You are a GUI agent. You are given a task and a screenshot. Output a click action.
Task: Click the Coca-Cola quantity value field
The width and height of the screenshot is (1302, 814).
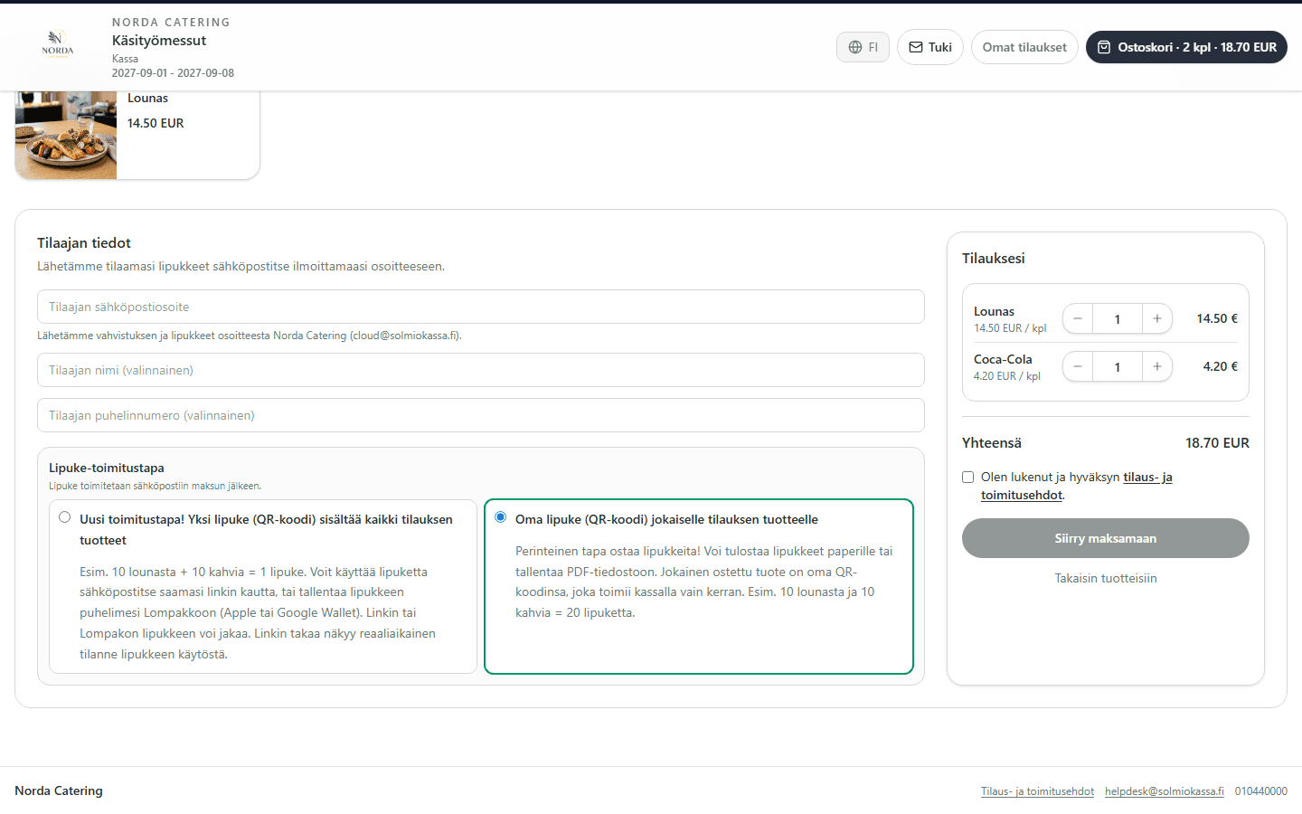tap(1118, 366)
